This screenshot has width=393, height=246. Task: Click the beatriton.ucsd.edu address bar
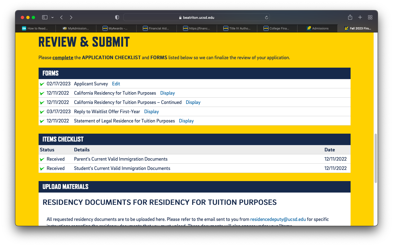(196, 17)
